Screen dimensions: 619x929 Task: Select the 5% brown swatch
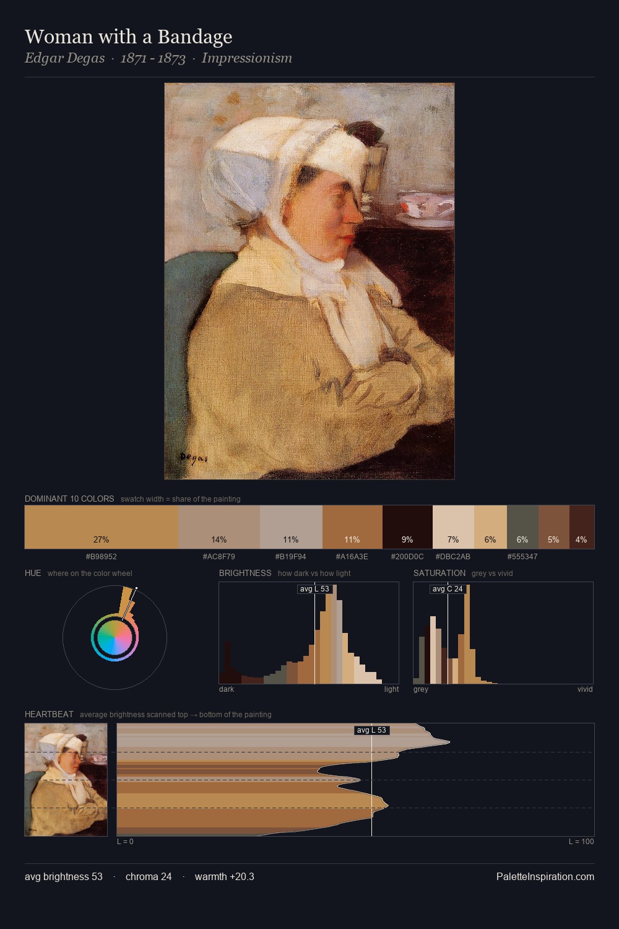553,527
